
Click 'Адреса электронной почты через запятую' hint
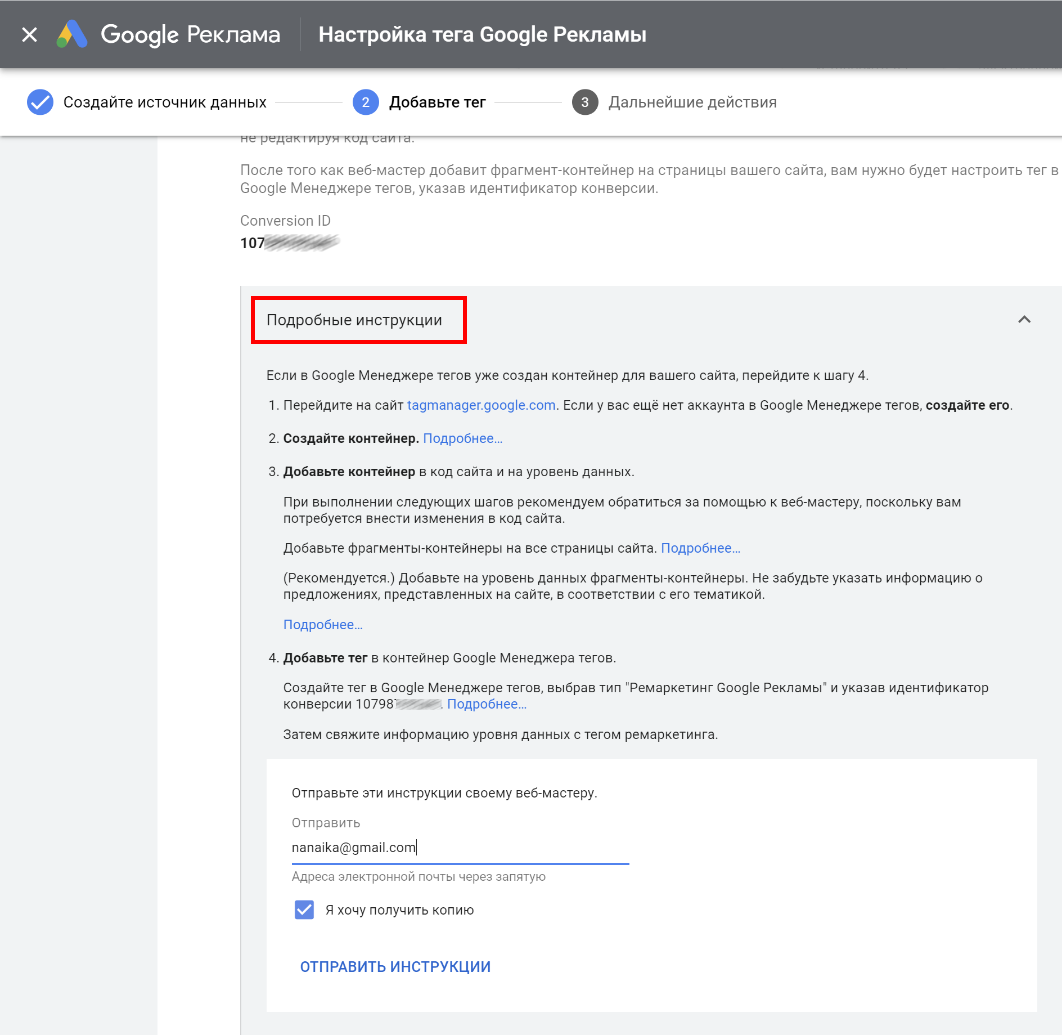(x=418, y=876)
